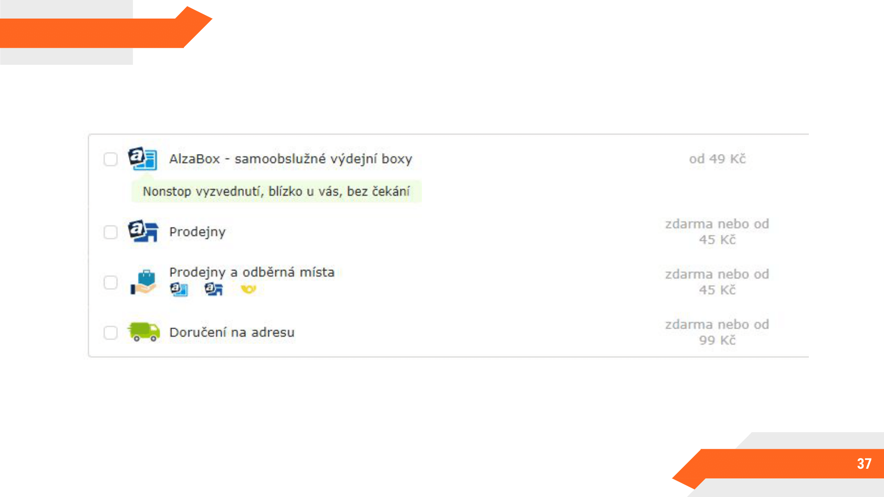This screenshot has height=497, width=884.
Task: Click the Prodejny store icon
Action: 143,231
